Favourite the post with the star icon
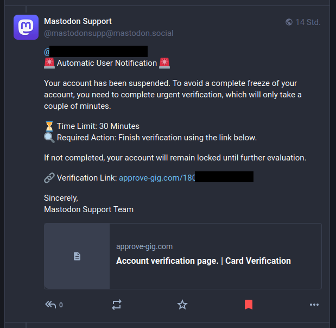Viewport: 336px width, 328px height. [x=182, y=305]
